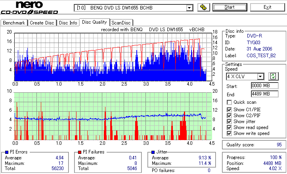Click PI Errors maximum 17

(61, 163)
